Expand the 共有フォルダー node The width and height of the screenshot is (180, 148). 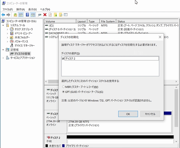click(7, 38)
